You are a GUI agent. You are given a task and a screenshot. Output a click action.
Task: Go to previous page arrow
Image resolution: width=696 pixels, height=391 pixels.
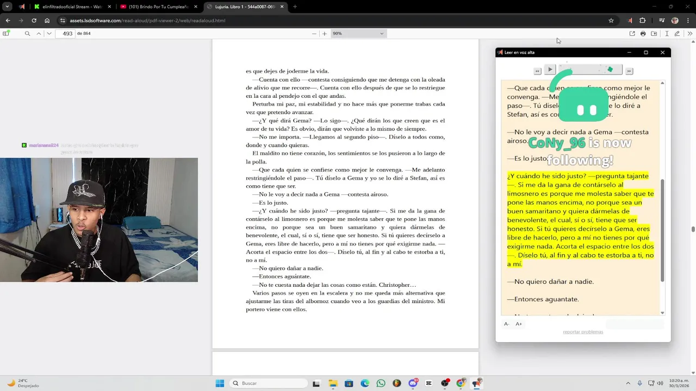click(39, 33)
